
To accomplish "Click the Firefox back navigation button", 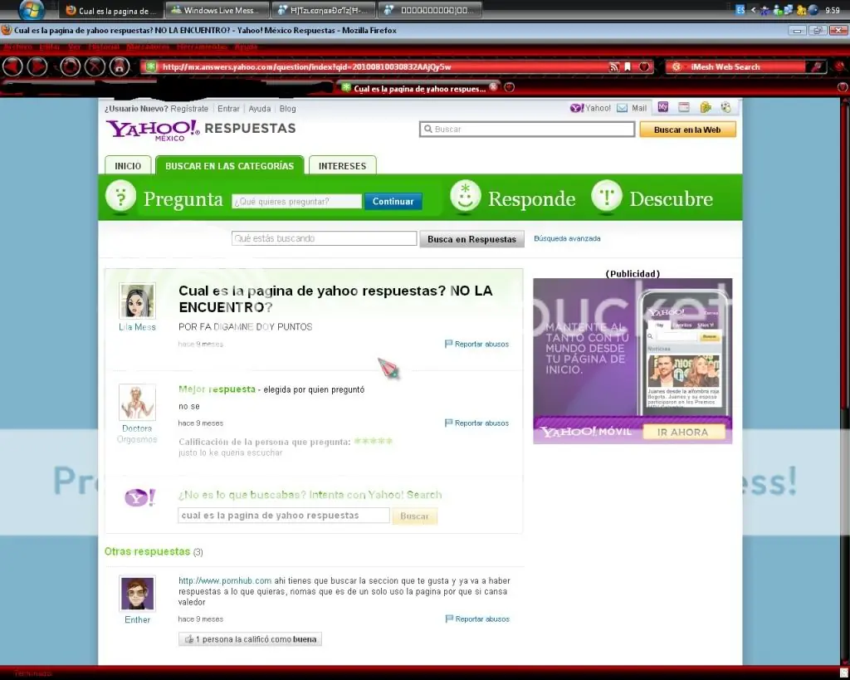I will tap(12, 66).
